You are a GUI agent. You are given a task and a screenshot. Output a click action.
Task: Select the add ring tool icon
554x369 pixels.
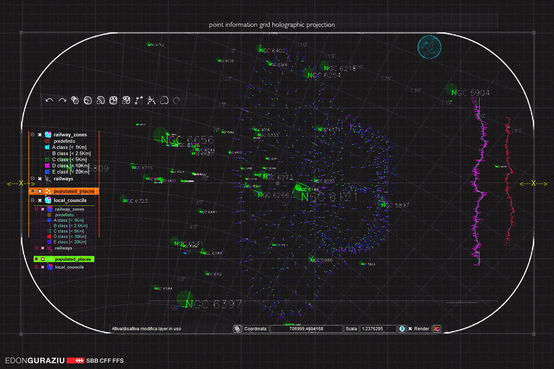(x=88, y=100)
